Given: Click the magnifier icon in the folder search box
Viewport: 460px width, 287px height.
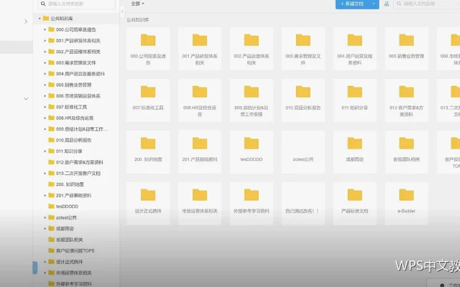Looking at the screenshot, I should 43,4.
